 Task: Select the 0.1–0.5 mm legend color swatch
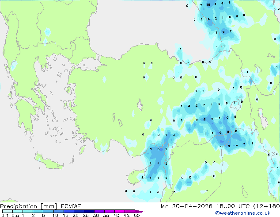pyautogui.click(x=8, y=211)
